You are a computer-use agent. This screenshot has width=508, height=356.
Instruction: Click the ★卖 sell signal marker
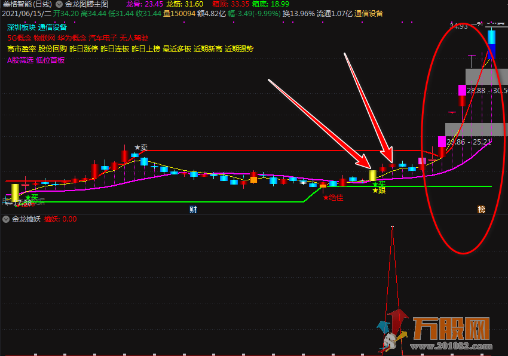[x=141, y=147]
